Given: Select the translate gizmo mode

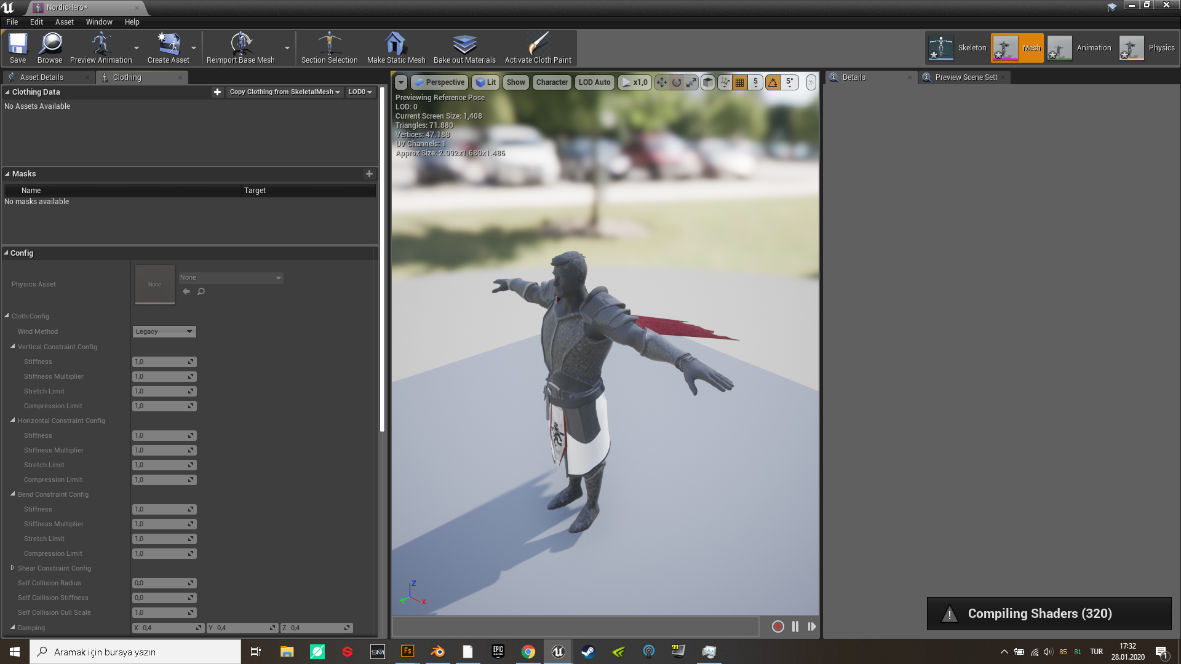Looking at the screenshot, I should [x=662, y=82].
